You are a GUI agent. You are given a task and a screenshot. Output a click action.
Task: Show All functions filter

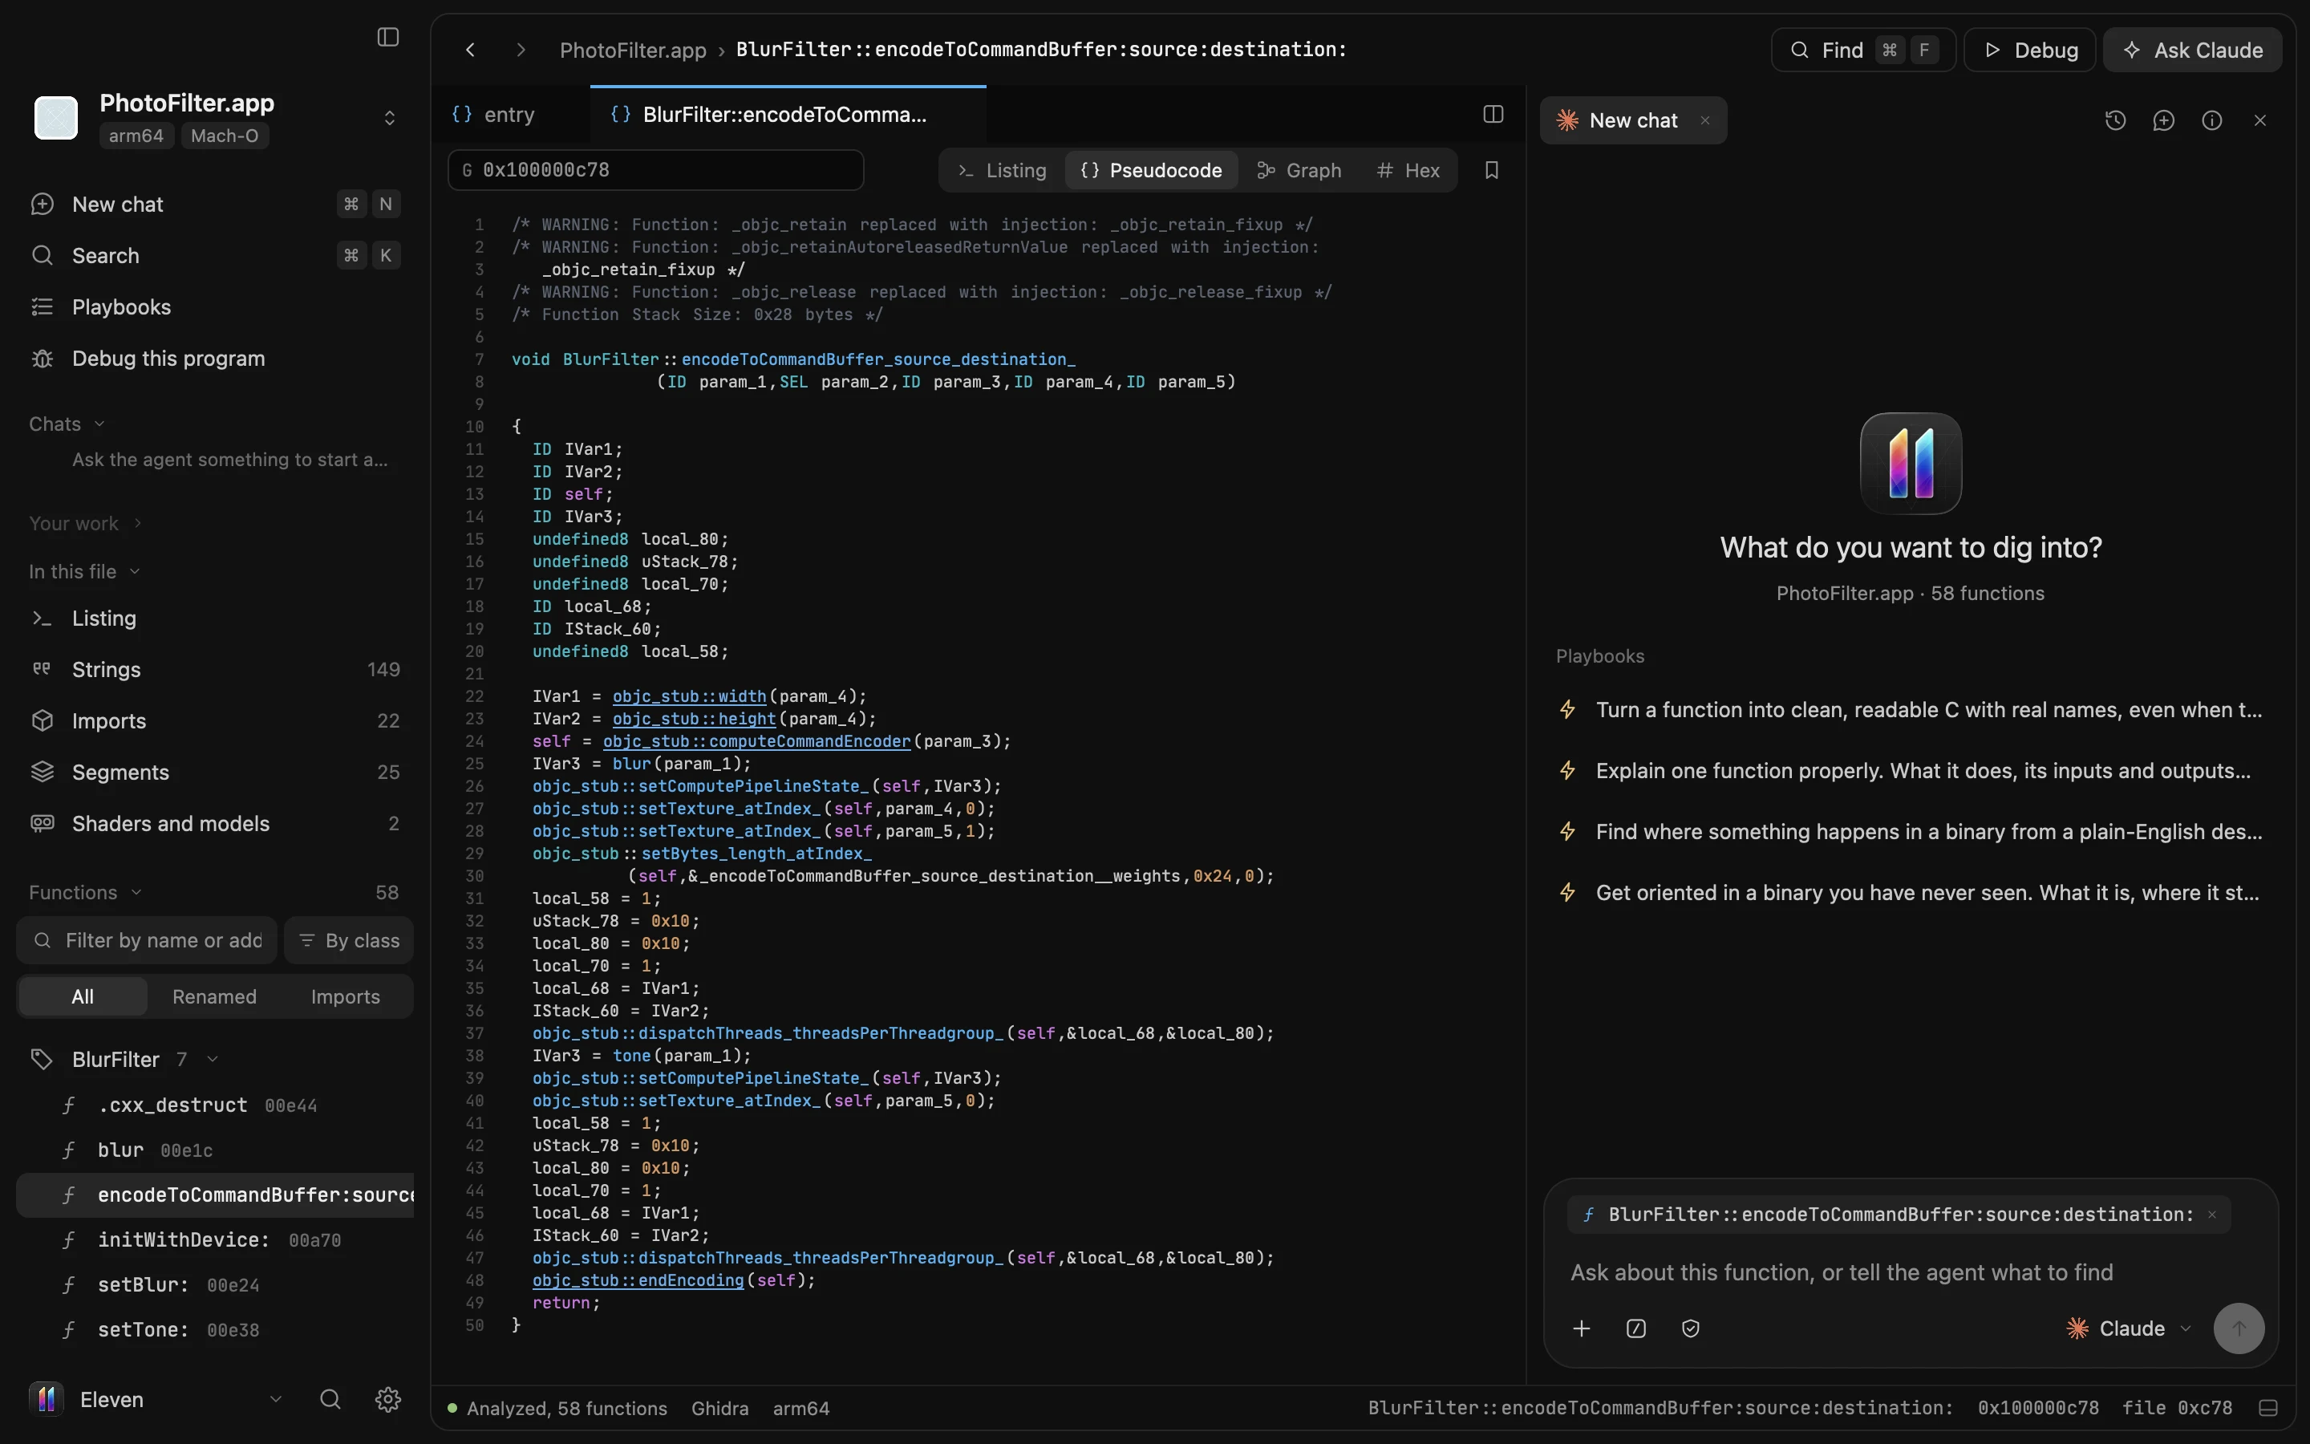click(x=83, y=996)
